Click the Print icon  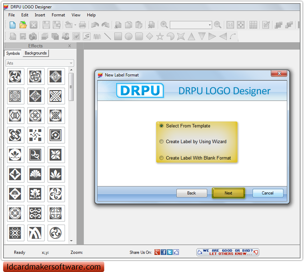(x=83, y=25)
